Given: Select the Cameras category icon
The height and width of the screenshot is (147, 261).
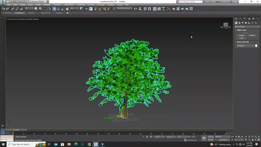Looking at the screenshot, I should [x=246, y=23].
